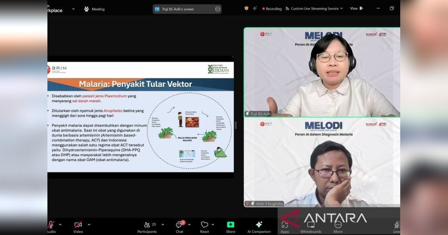Viewport: 448px width, 235px height.
Task: Click the Eijkman logo on the shared slide
Action: (x=219, y=69)
